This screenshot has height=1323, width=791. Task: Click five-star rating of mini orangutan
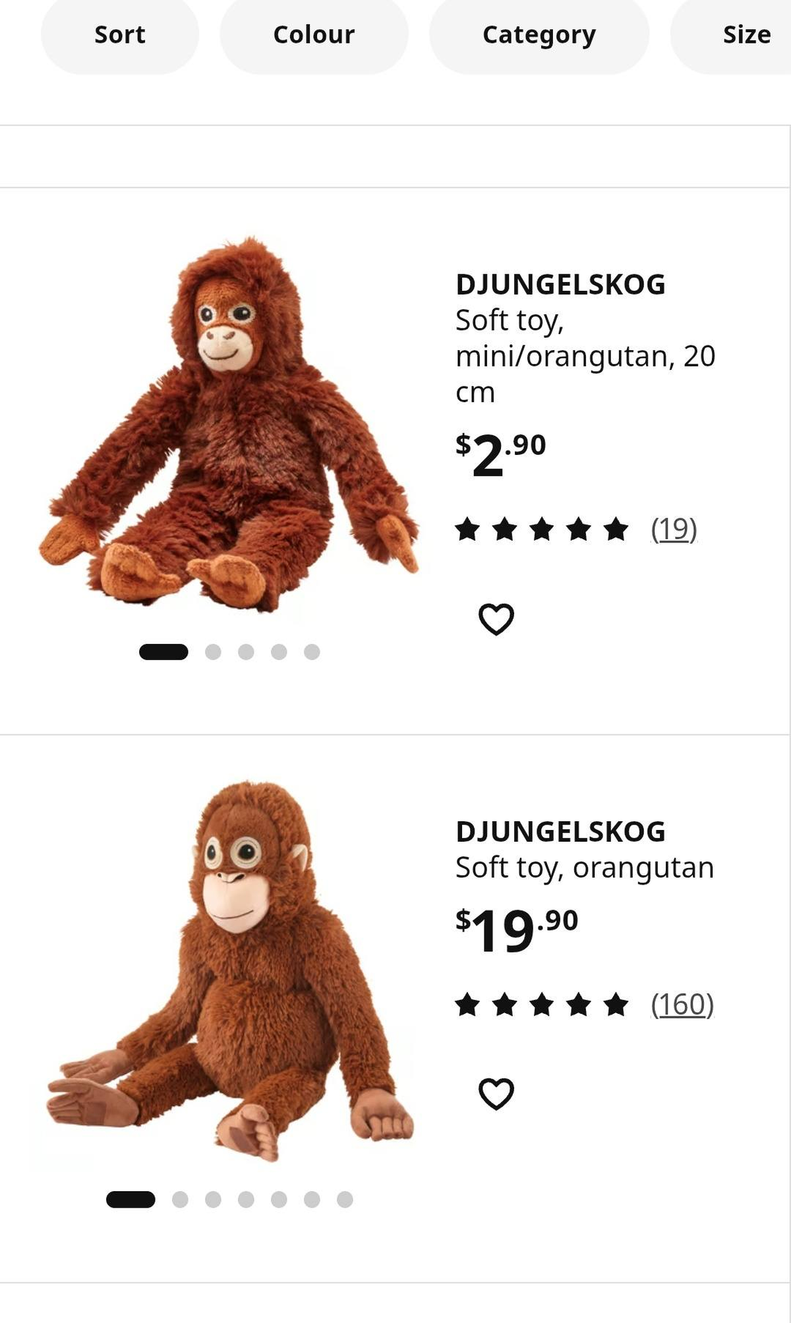[542, 529]
